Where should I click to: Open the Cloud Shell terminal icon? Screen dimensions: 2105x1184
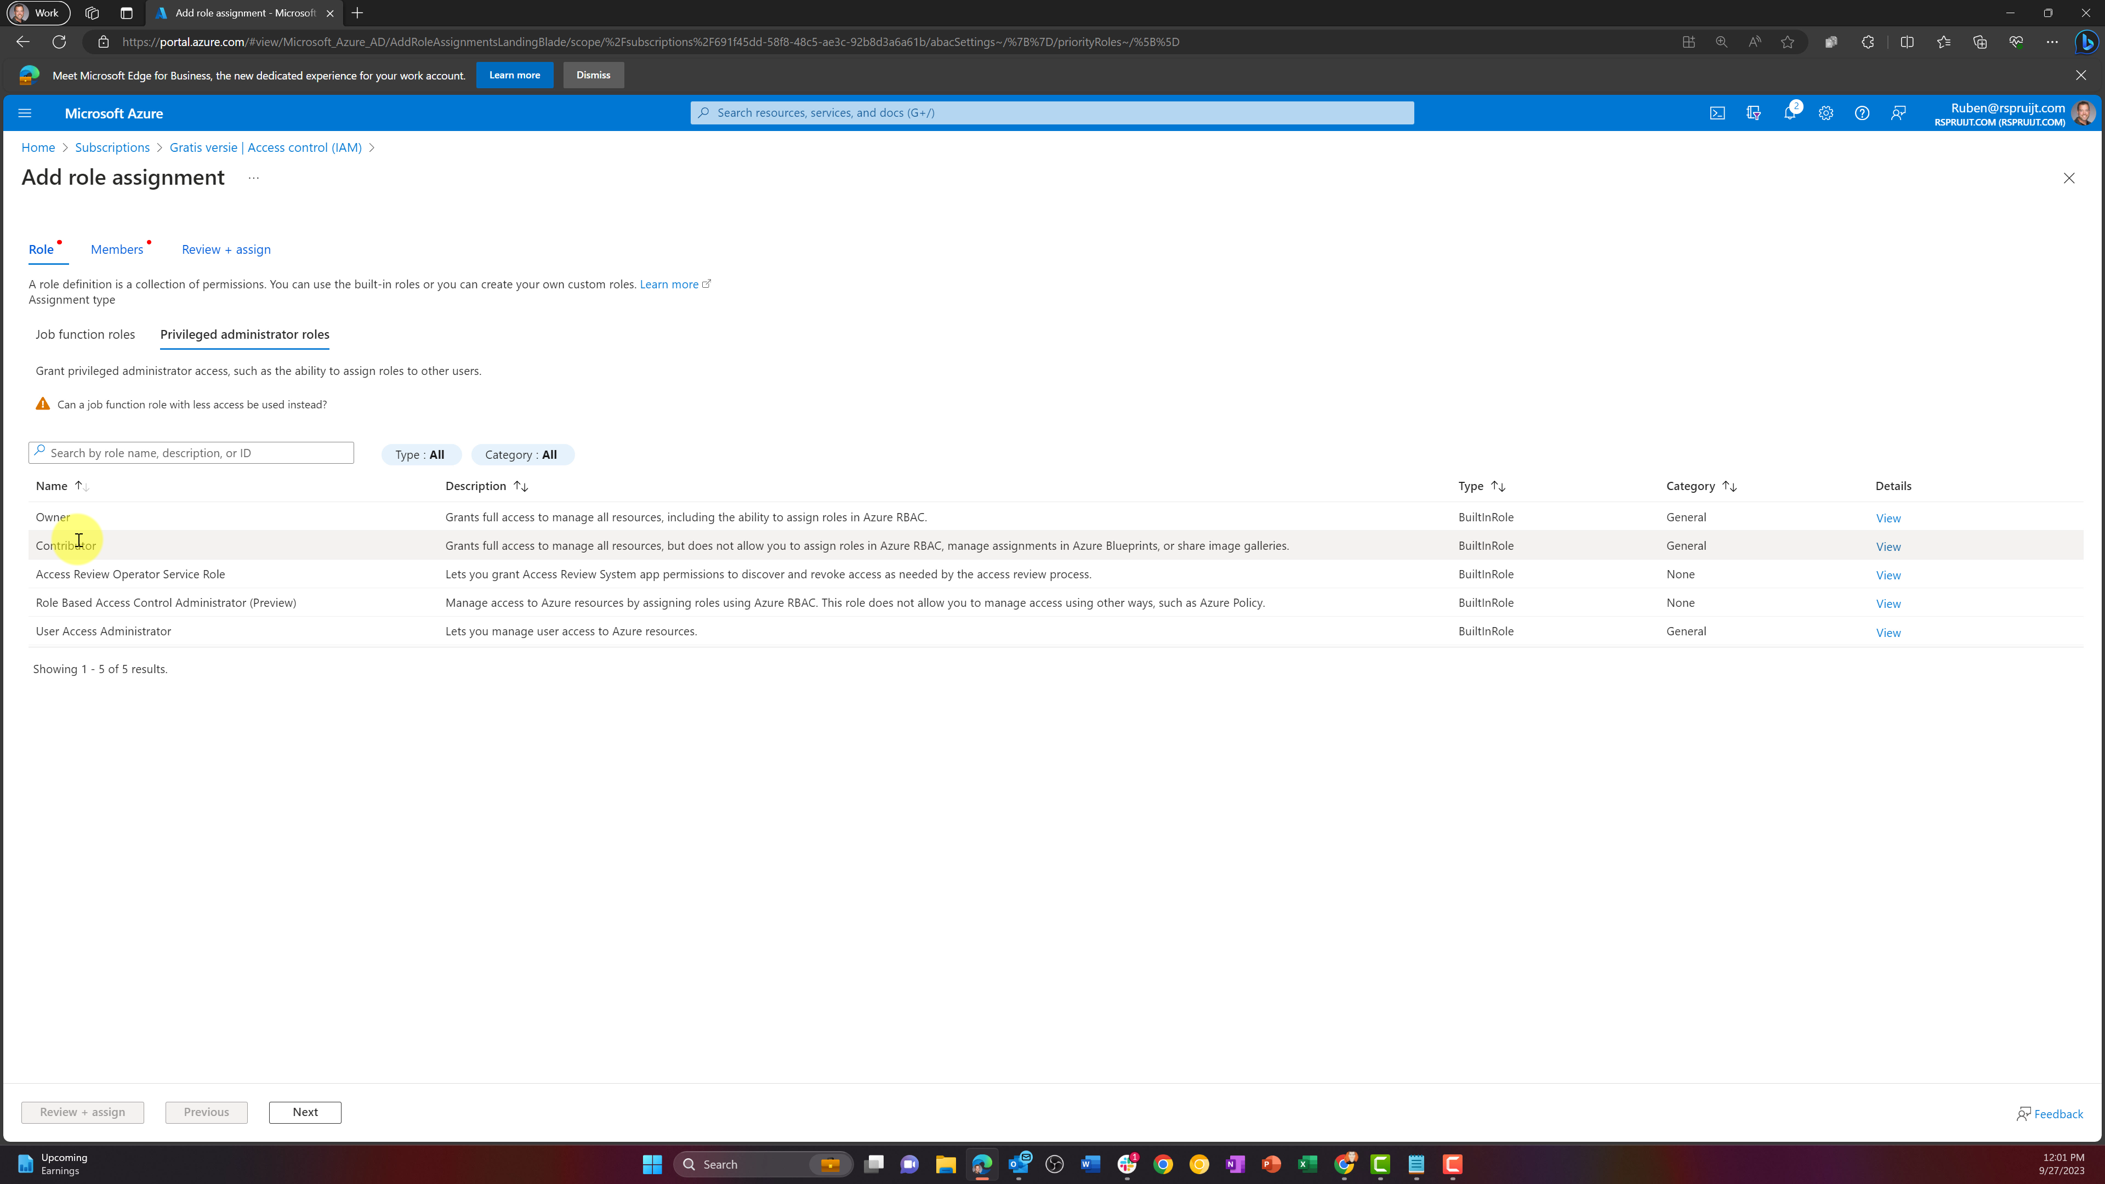(1717, 113)
